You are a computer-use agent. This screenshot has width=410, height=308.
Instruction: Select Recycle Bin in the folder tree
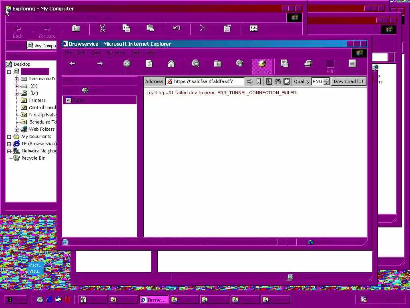point(33,158)
